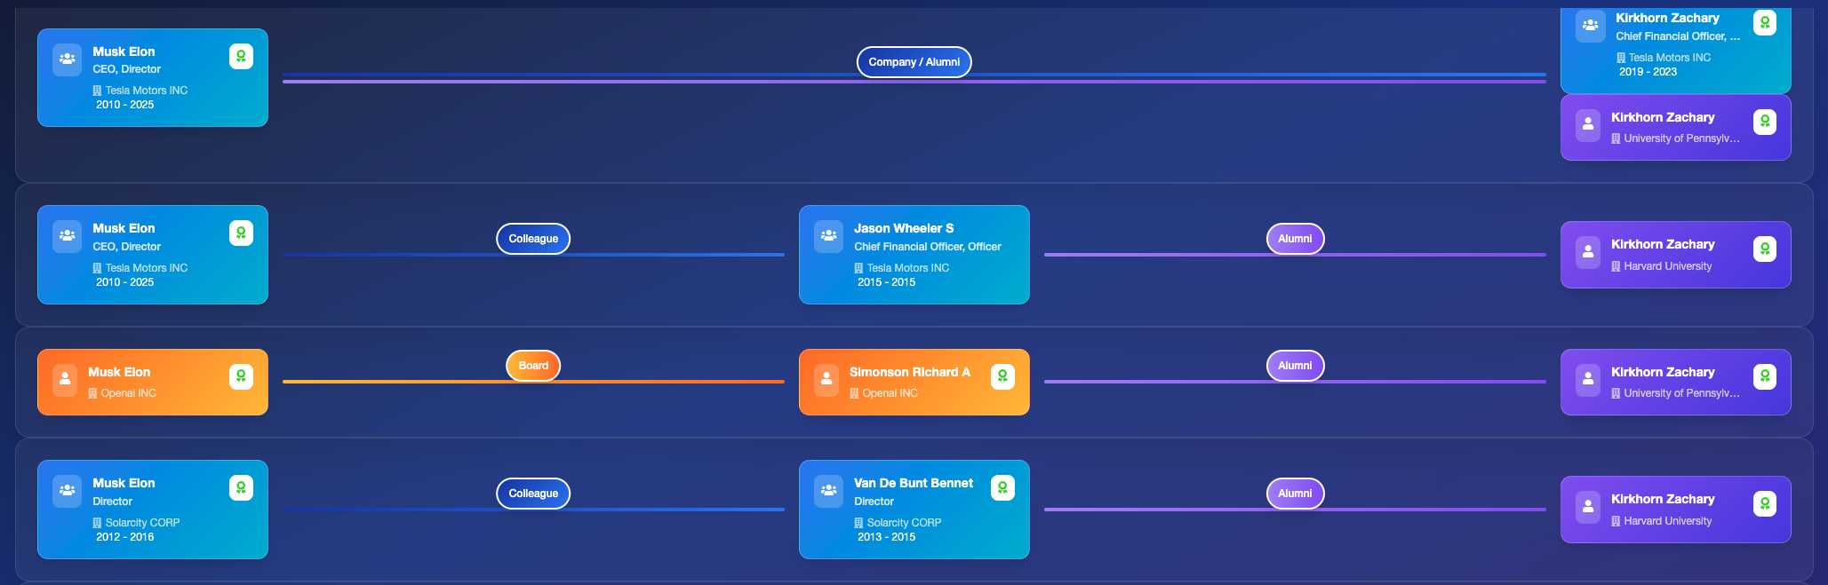This screenshot has width=1828, height=585.
Task: Click the group icon on Kirkhorn Zachary CFO card
Action: point(1590,26)
